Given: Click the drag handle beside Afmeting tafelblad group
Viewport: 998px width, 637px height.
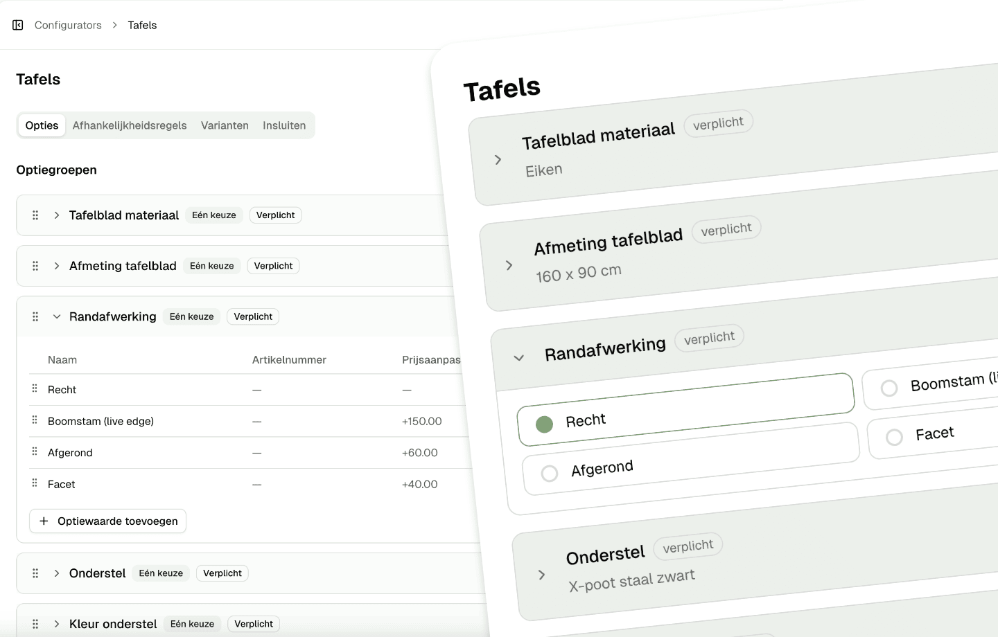Looking at the screenshot, I should 35,265.
